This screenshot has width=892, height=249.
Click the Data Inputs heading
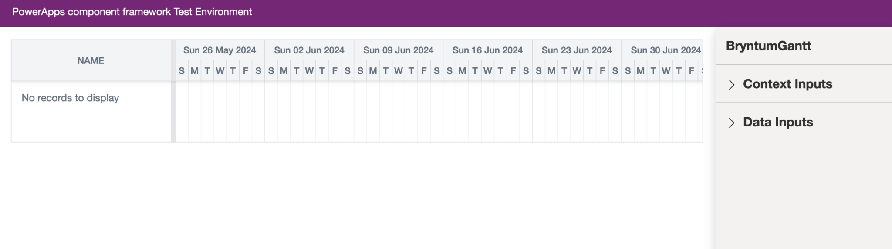coord(778,122)
